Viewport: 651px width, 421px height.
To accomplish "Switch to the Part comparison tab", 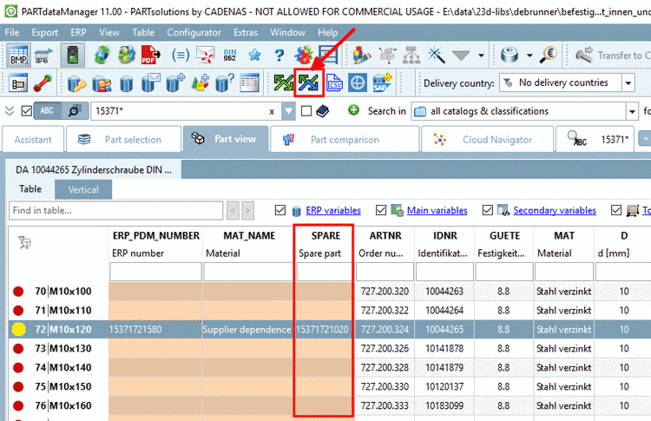I will coord(345,140).
